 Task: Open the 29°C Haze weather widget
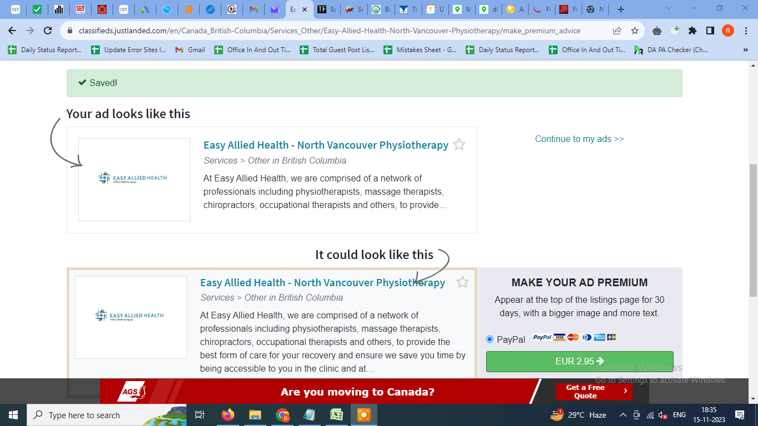[x=578, y=415]
